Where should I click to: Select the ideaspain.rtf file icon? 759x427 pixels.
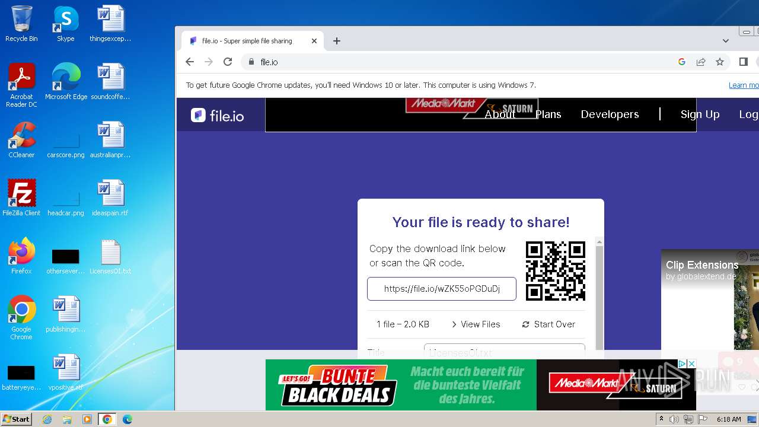pyautogui.click(x=110, y=198)
